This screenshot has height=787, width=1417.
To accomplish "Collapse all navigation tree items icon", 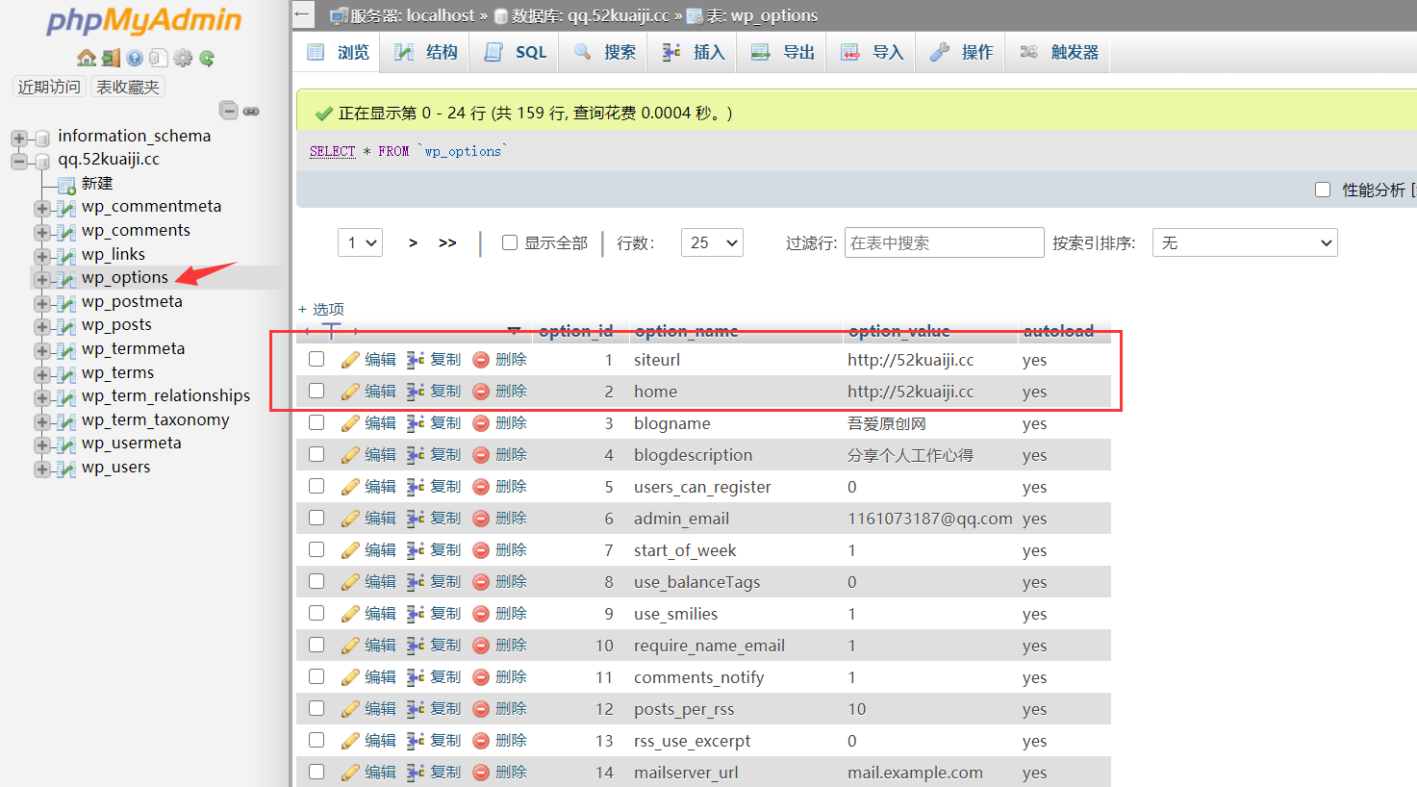I will coord(229,111).
